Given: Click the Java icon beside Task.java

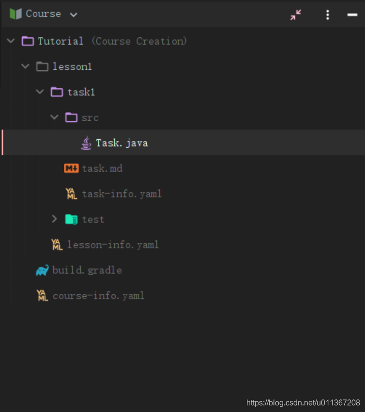Looking at the screenshot, I should click(x=86, y=143).
